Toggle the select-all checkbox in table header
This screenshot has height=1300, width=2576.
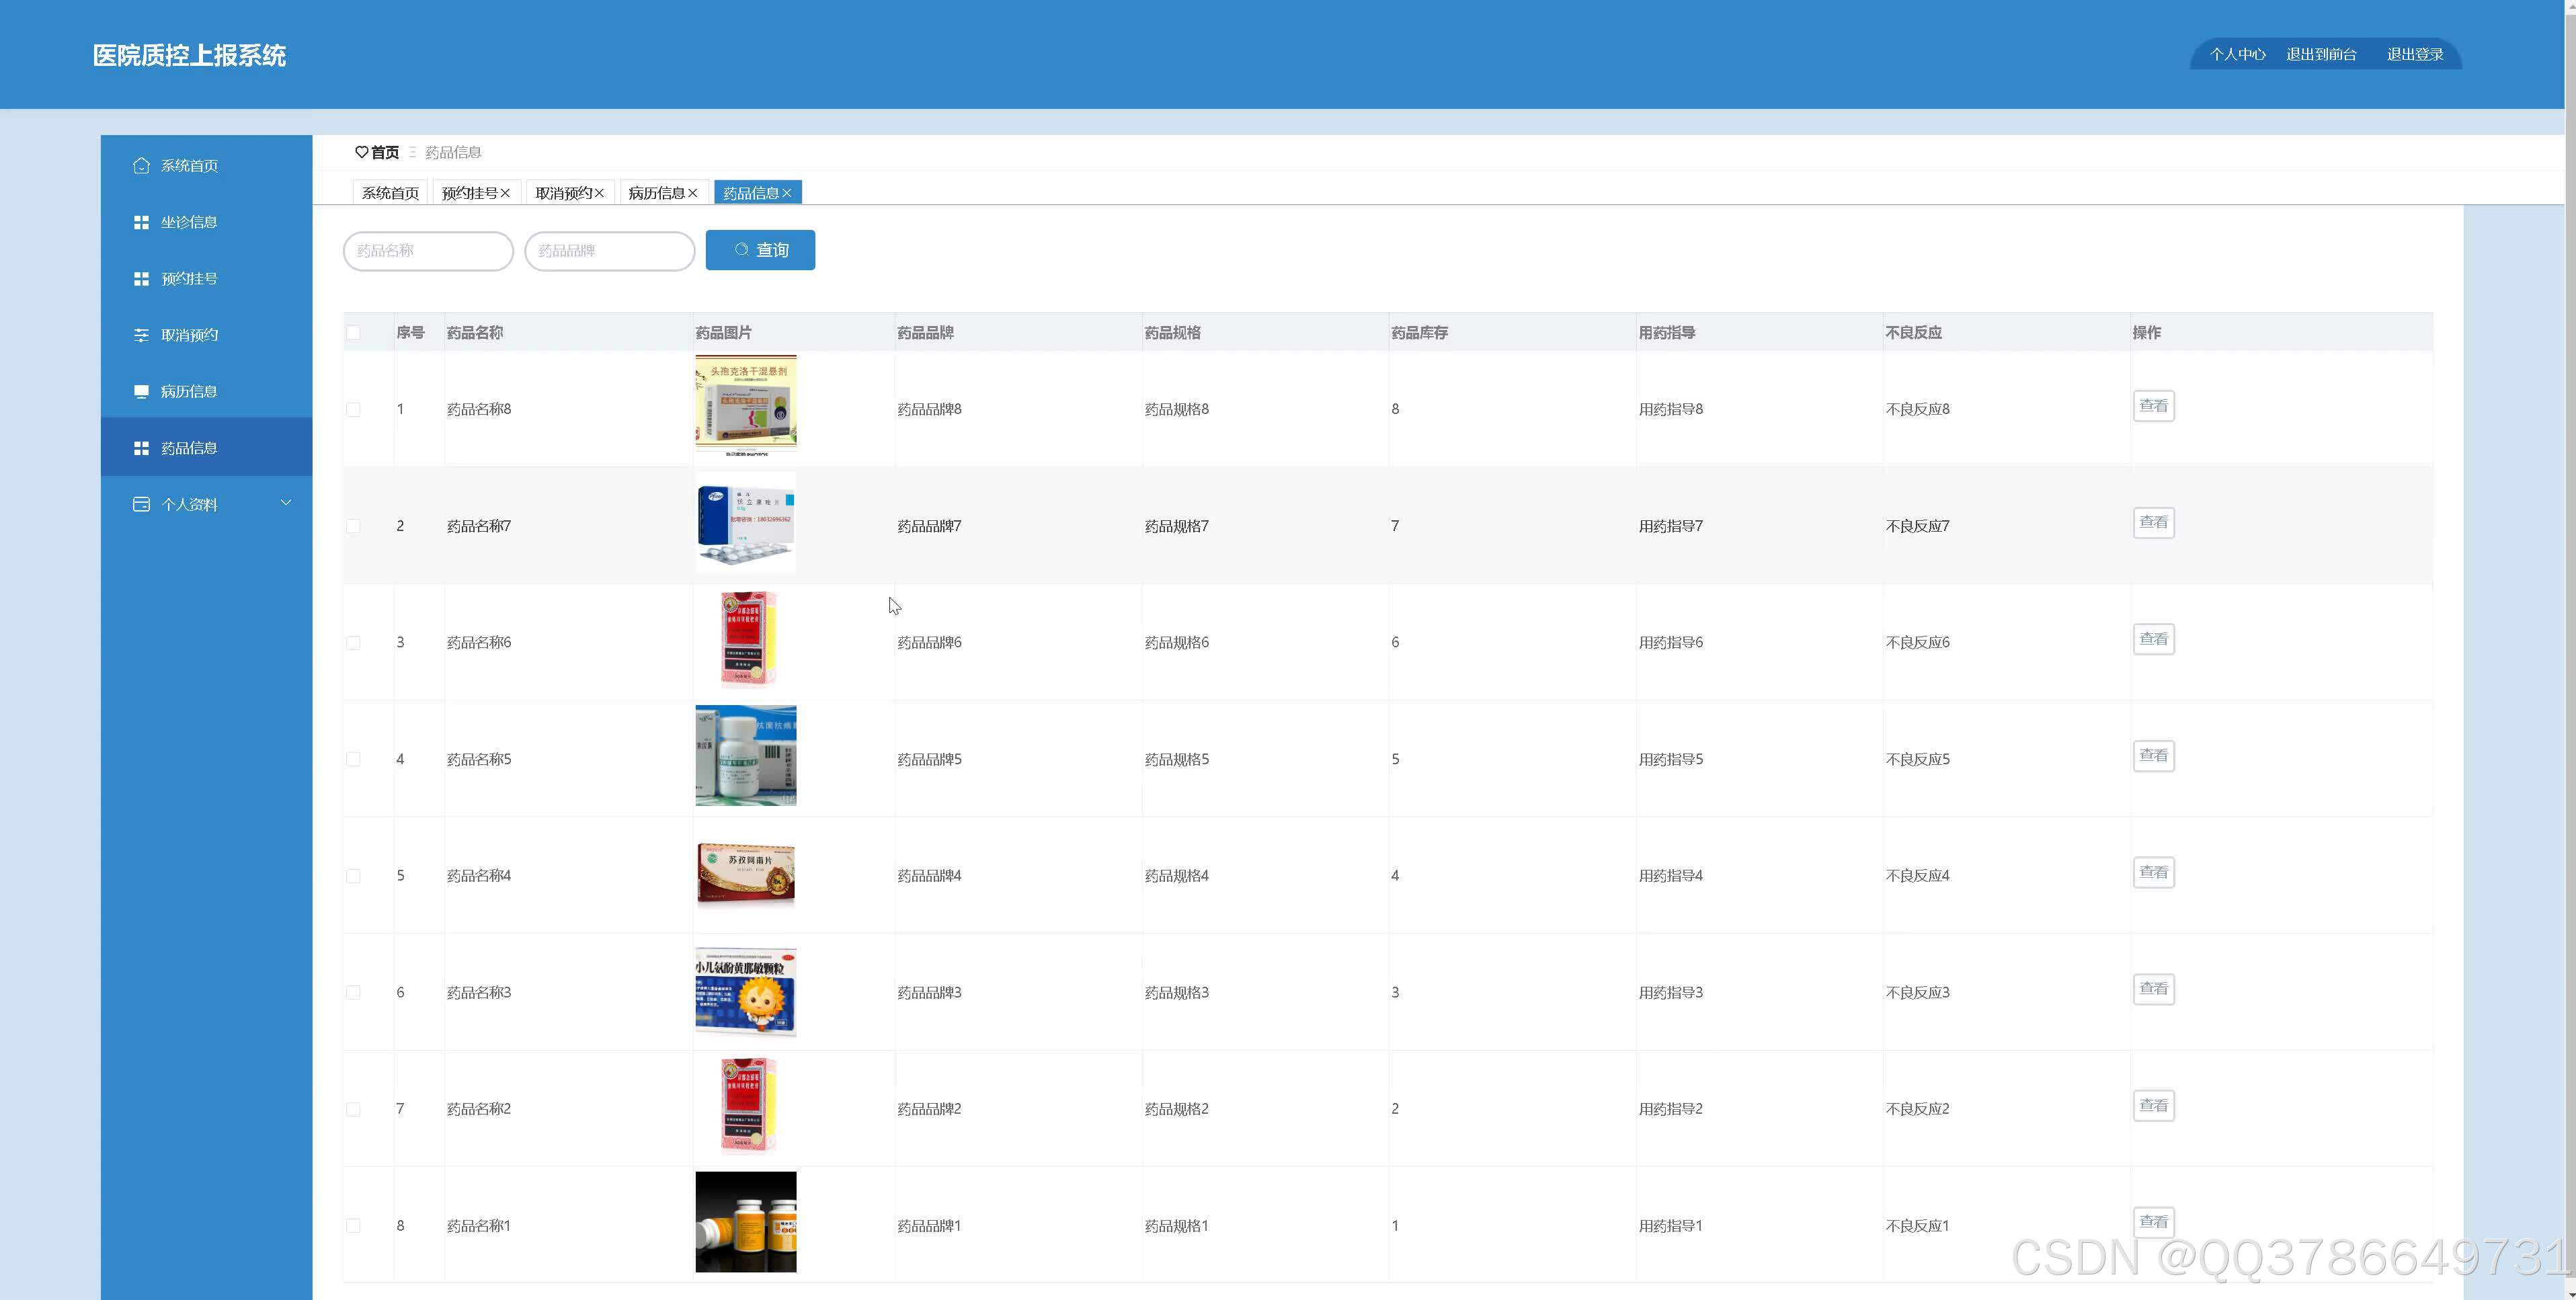point(353,332)
